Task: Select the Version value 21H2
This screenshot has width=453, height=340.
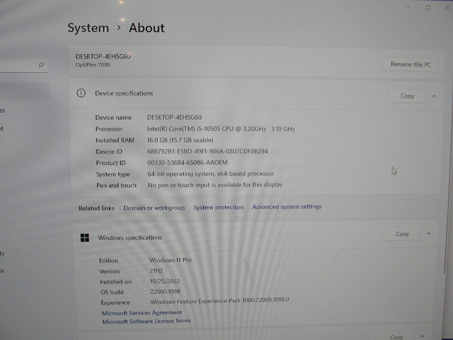Action: pos(156,271)
